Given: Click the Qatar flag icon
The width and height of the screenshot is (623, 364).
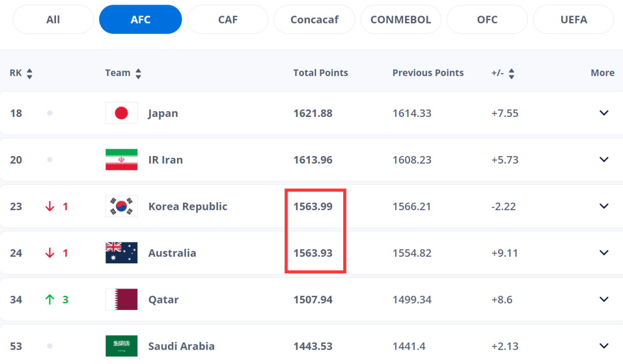Looking at the screenshot, I should coord(121,299).
